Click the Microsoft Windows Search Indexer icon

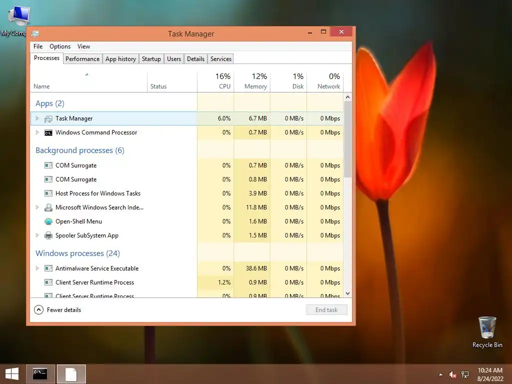(48, 207)
